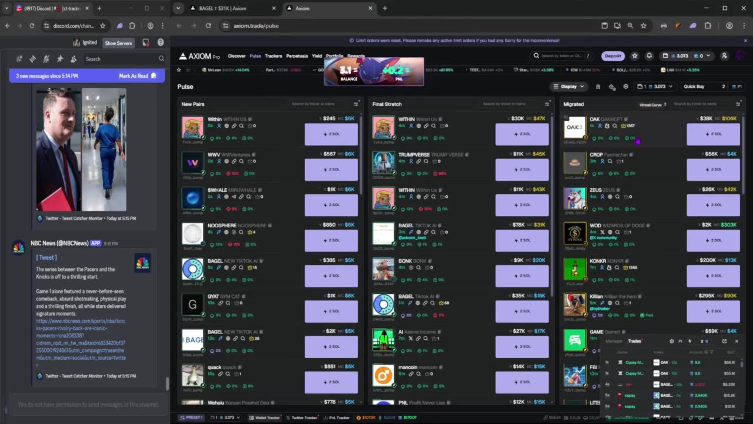The width and height of the screenshot is (753, 424).
Task: Click the Pulse bookmark icon beside Display
Action: [598, 87]
